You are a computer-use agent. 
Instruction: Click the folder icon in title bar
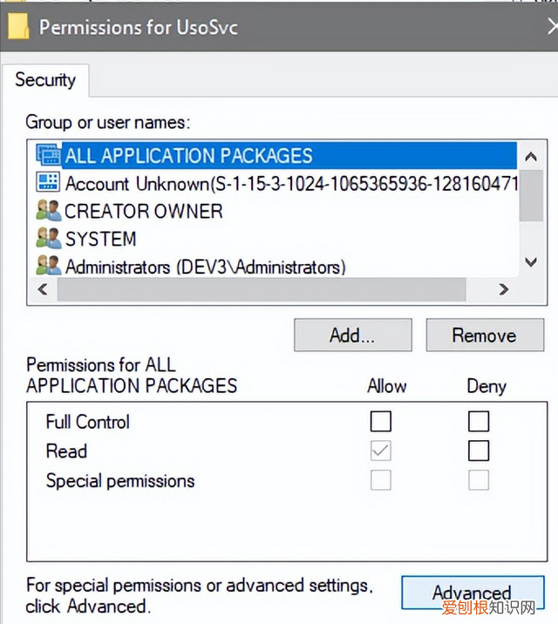[x=17, y=25]
